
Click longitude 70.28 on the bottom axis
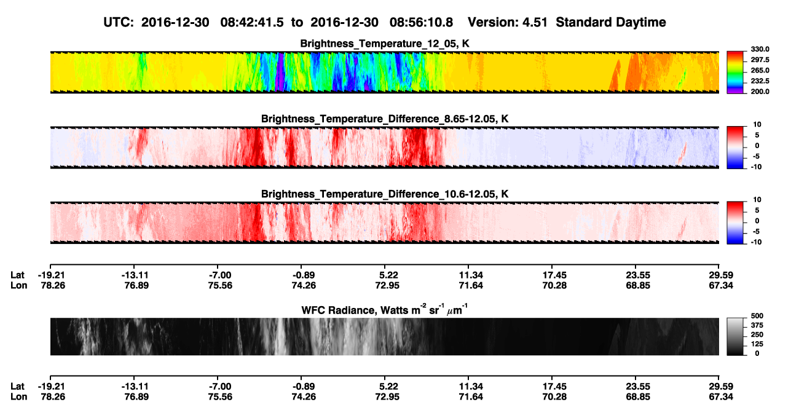click(x=554, y=396)
